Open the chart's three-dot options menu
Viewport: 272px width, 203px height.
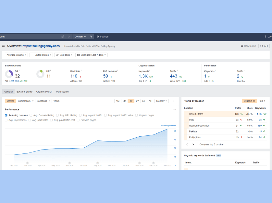(x=173, y=101)
